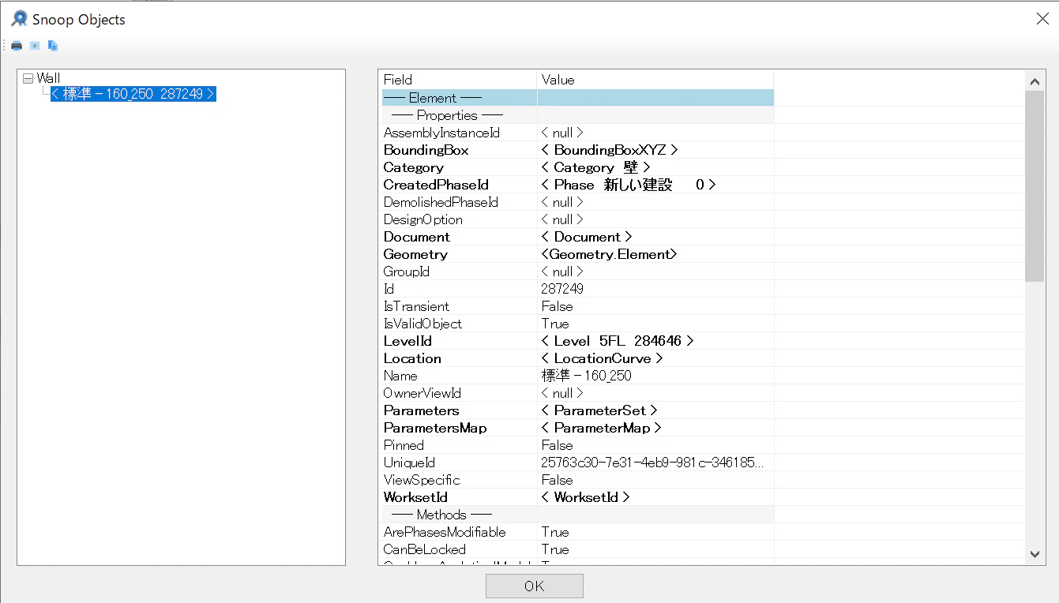Click the ArePhasesModifiable field
Viewport: 1059px width, 603px height.
(445, 532)
